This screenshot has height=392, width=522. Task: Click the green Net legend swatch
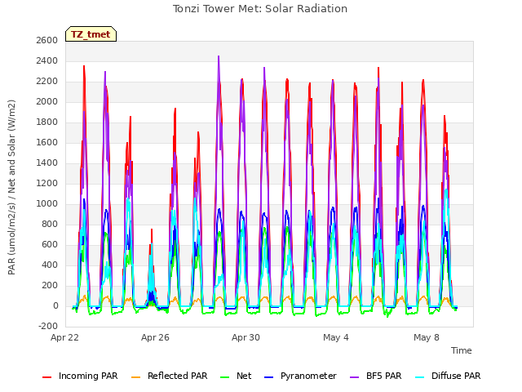pos(225,376)
